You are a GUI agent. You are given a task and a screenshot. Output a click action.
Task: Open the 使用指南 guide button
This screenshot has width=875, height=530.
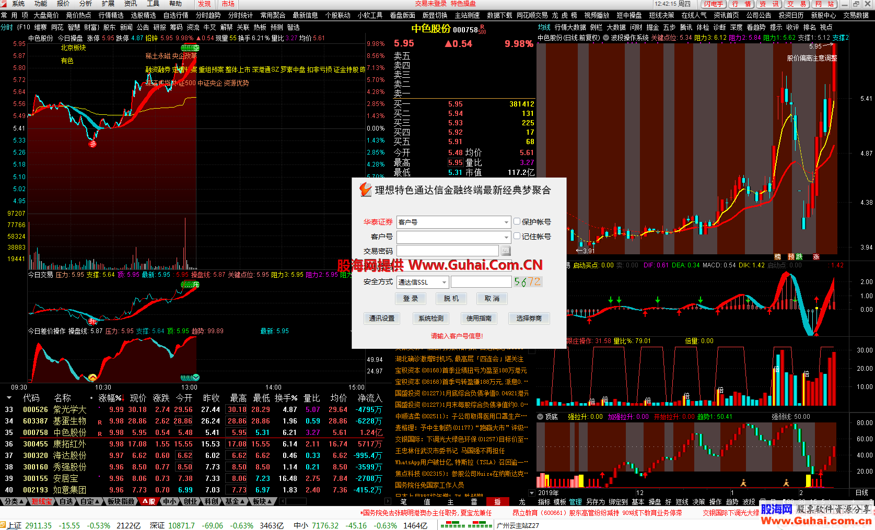(479, 319)
